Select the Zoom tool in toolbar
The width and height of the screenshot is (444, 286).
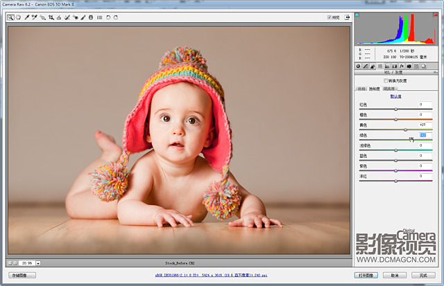pyautogui.click(x=11, y=17)
